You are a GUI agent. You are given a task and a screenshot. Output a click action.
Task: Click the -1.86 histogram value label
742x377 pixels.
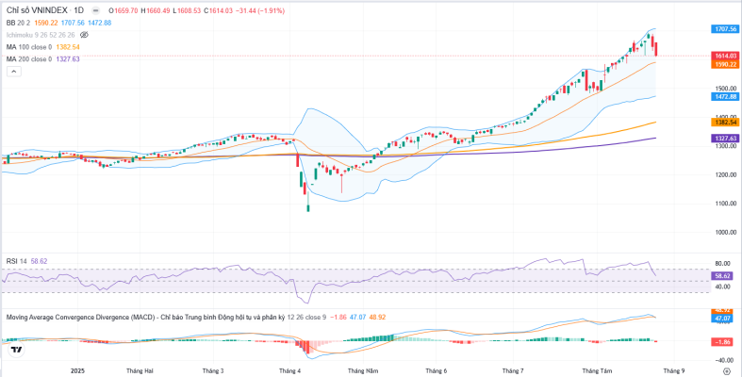pyautogui.click(x=723, y=342)
